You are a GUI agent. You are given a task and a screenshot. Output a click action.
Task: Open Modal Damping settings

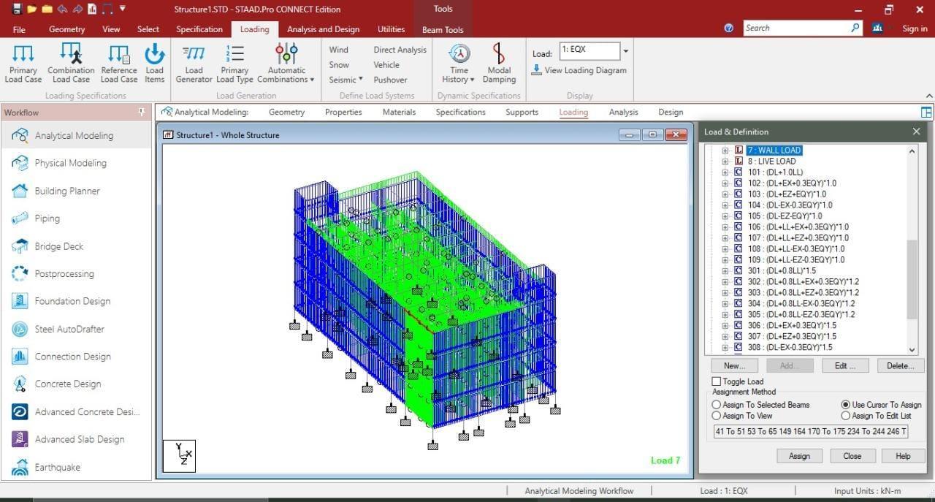click(x=499, y=63)
